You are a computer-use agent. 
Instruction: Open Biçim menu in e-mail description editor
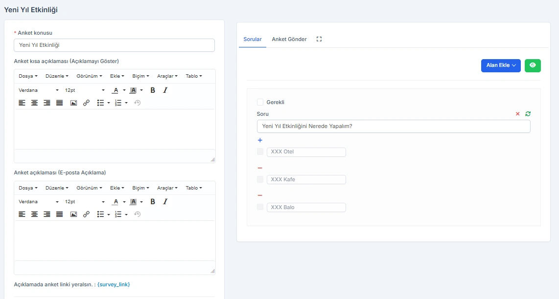click(x=140, y=188)
